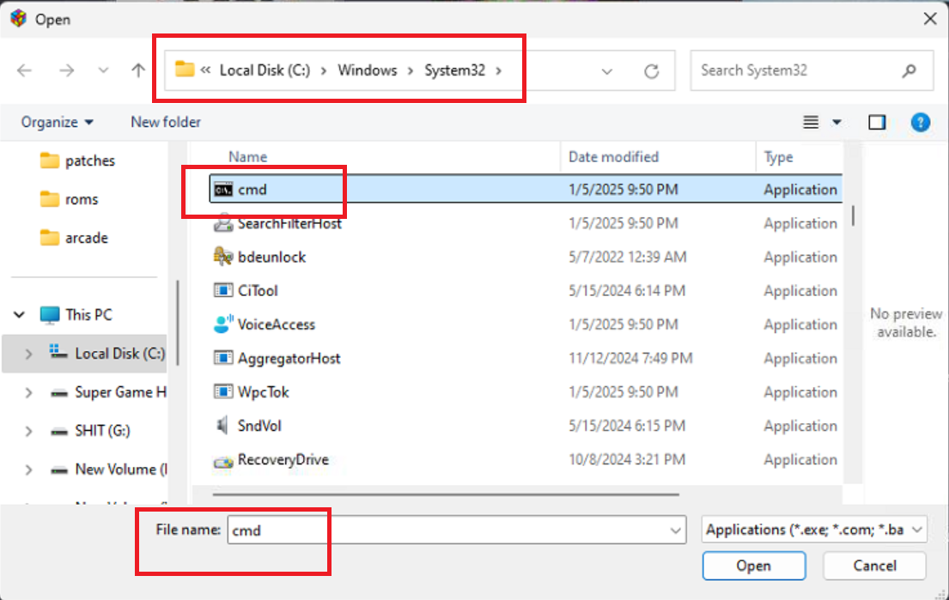Sort files by Type column
Screen dimensions: 949x600
tap(778, 157)
